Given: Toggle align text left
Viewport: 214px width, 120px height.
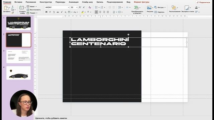Looking at the screenshot, I should 96,12.
